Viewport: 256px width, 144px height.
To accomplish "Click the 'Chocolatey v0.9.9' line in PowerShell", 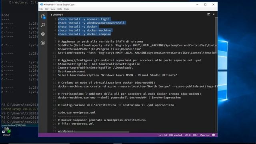I will [20, 109].
